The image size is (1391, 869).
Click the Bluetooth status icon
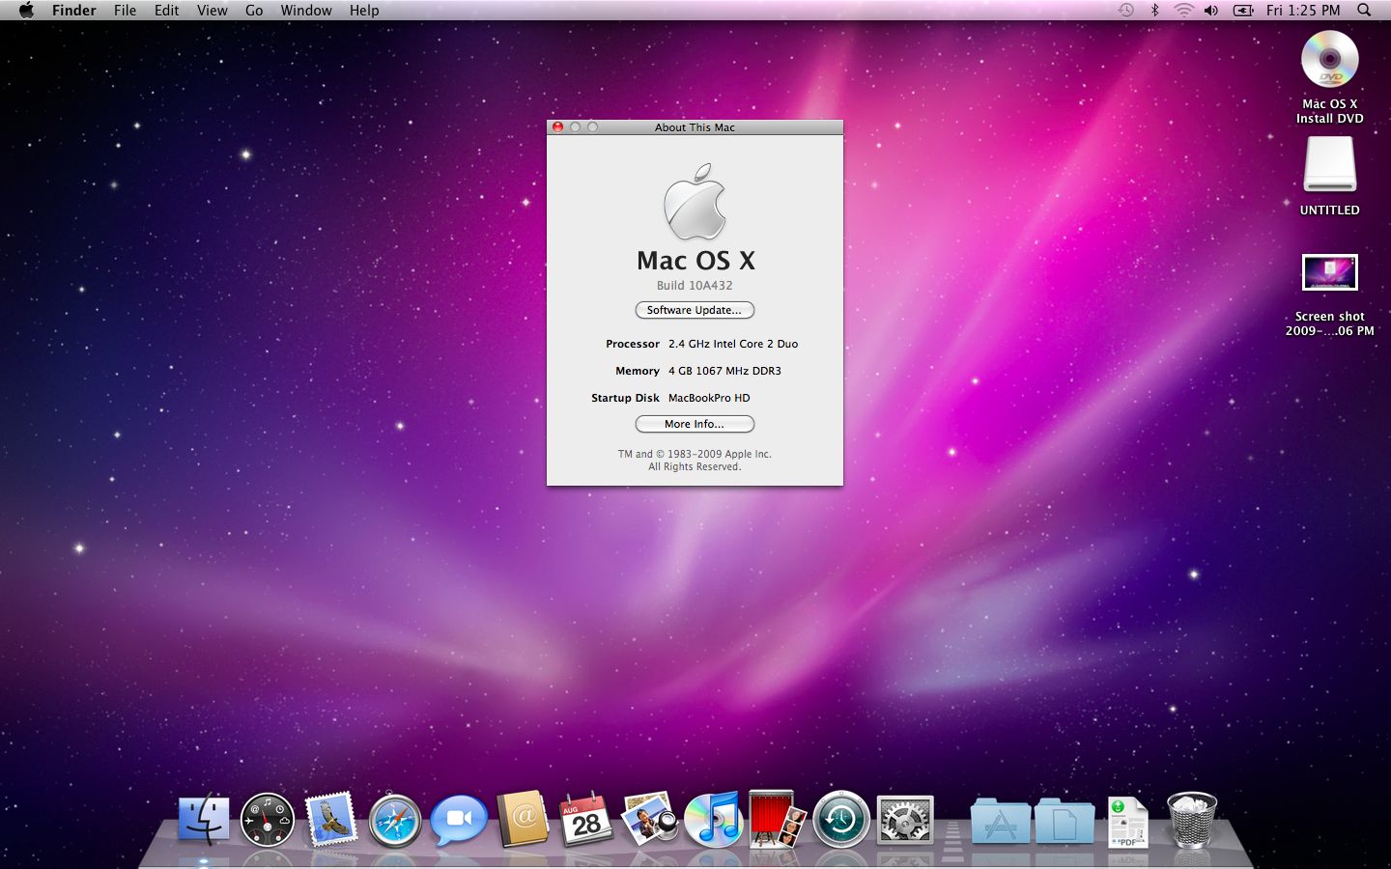click(1154, 11)
